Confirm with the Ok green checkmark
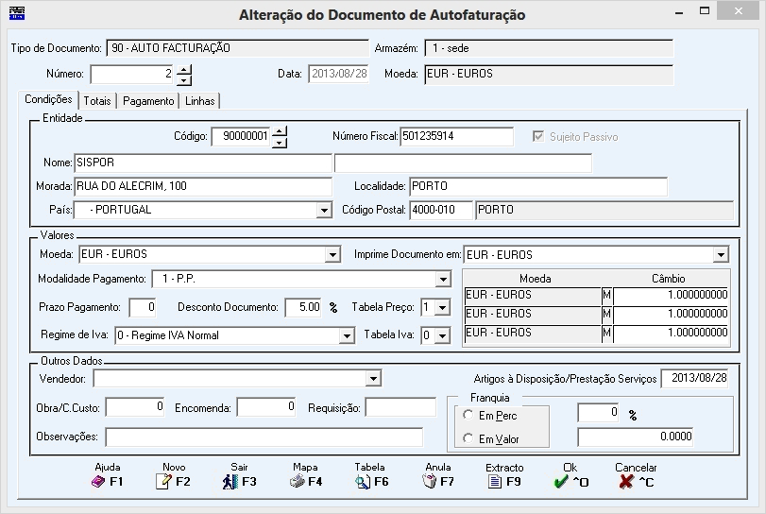 (x=561, y=482)
